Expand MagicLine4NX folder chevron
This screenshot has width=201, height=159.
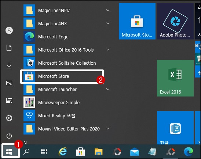[108, 23]
